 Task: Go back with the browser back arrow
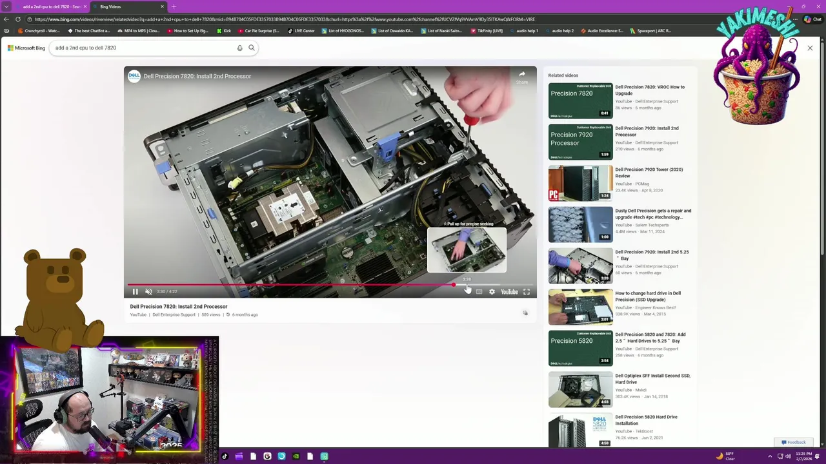(x=6, y=19)
